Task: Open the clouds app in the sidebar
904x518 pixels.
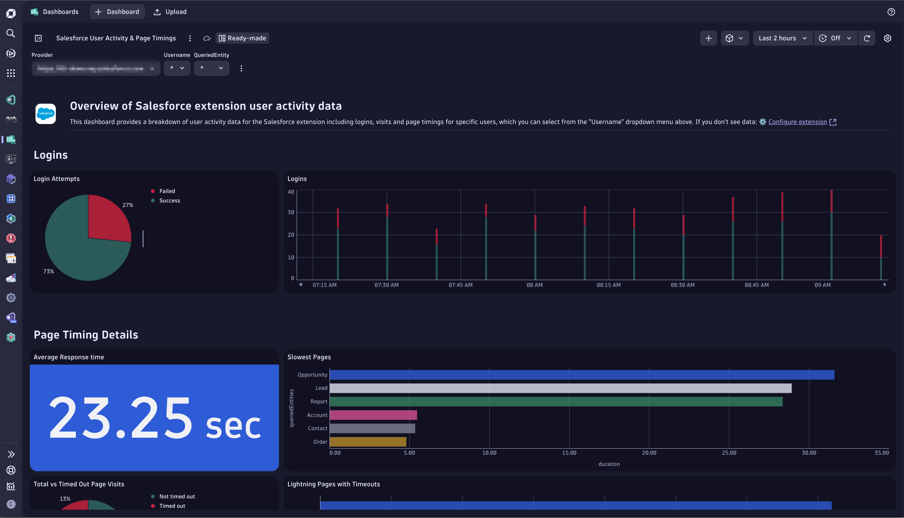Action: (11, 278)
